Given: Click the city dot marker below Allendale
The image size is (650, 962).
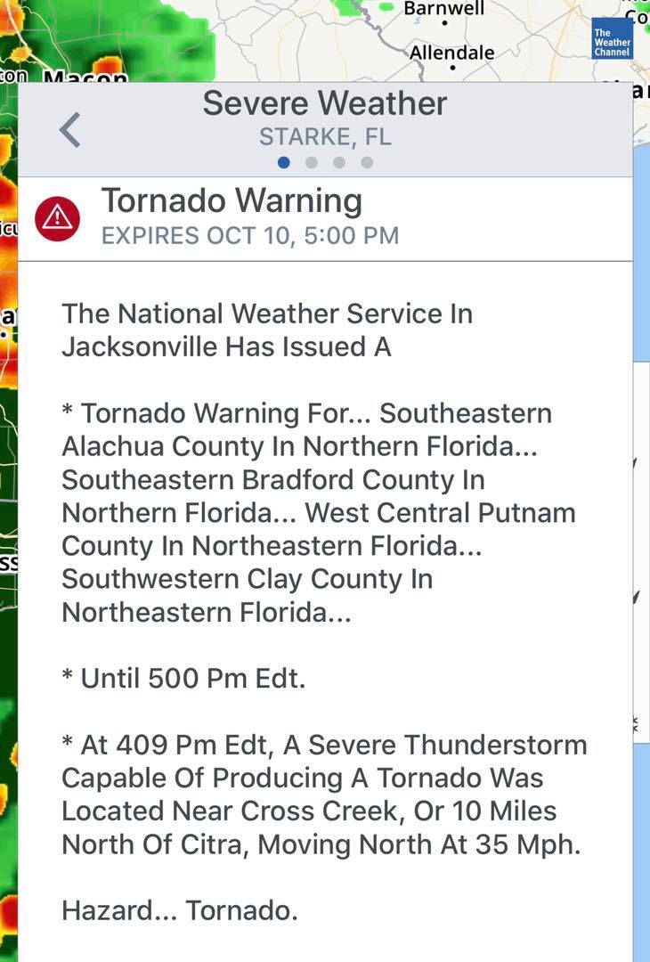Looking at the screenshot, I should coord(452,68).
